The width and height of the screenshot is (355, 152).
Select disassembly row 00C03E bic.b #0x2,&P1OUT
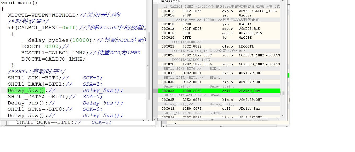219,100
